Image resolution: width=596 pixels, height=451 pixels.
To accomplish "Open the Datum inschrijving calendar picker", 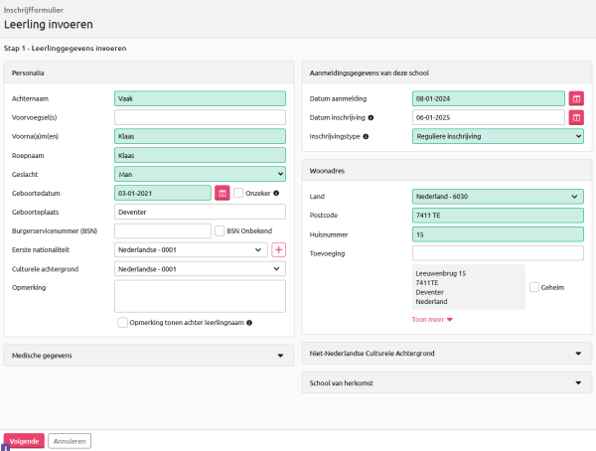I will coord(576,117).
